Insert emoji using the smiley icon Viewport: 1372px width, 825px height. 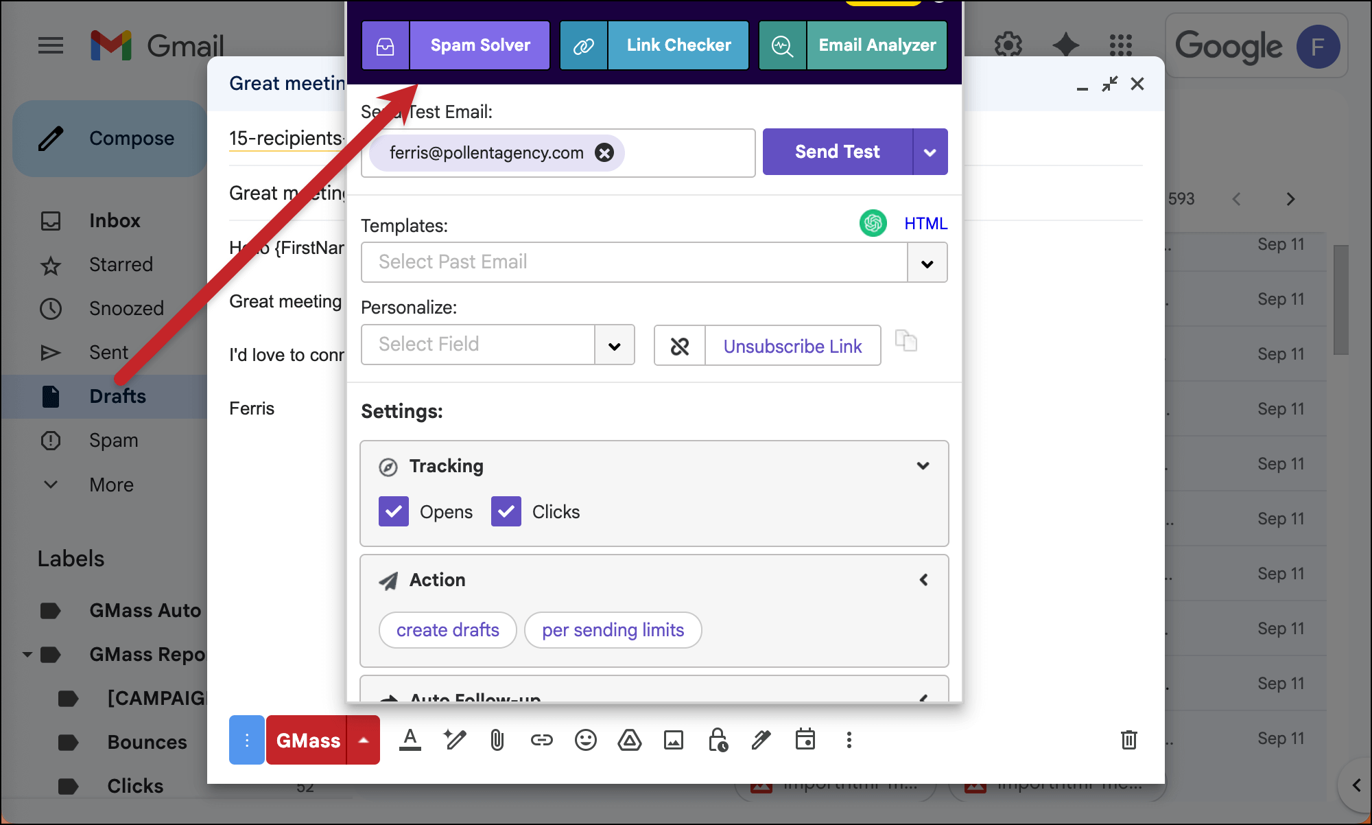[x=585, y=740]
